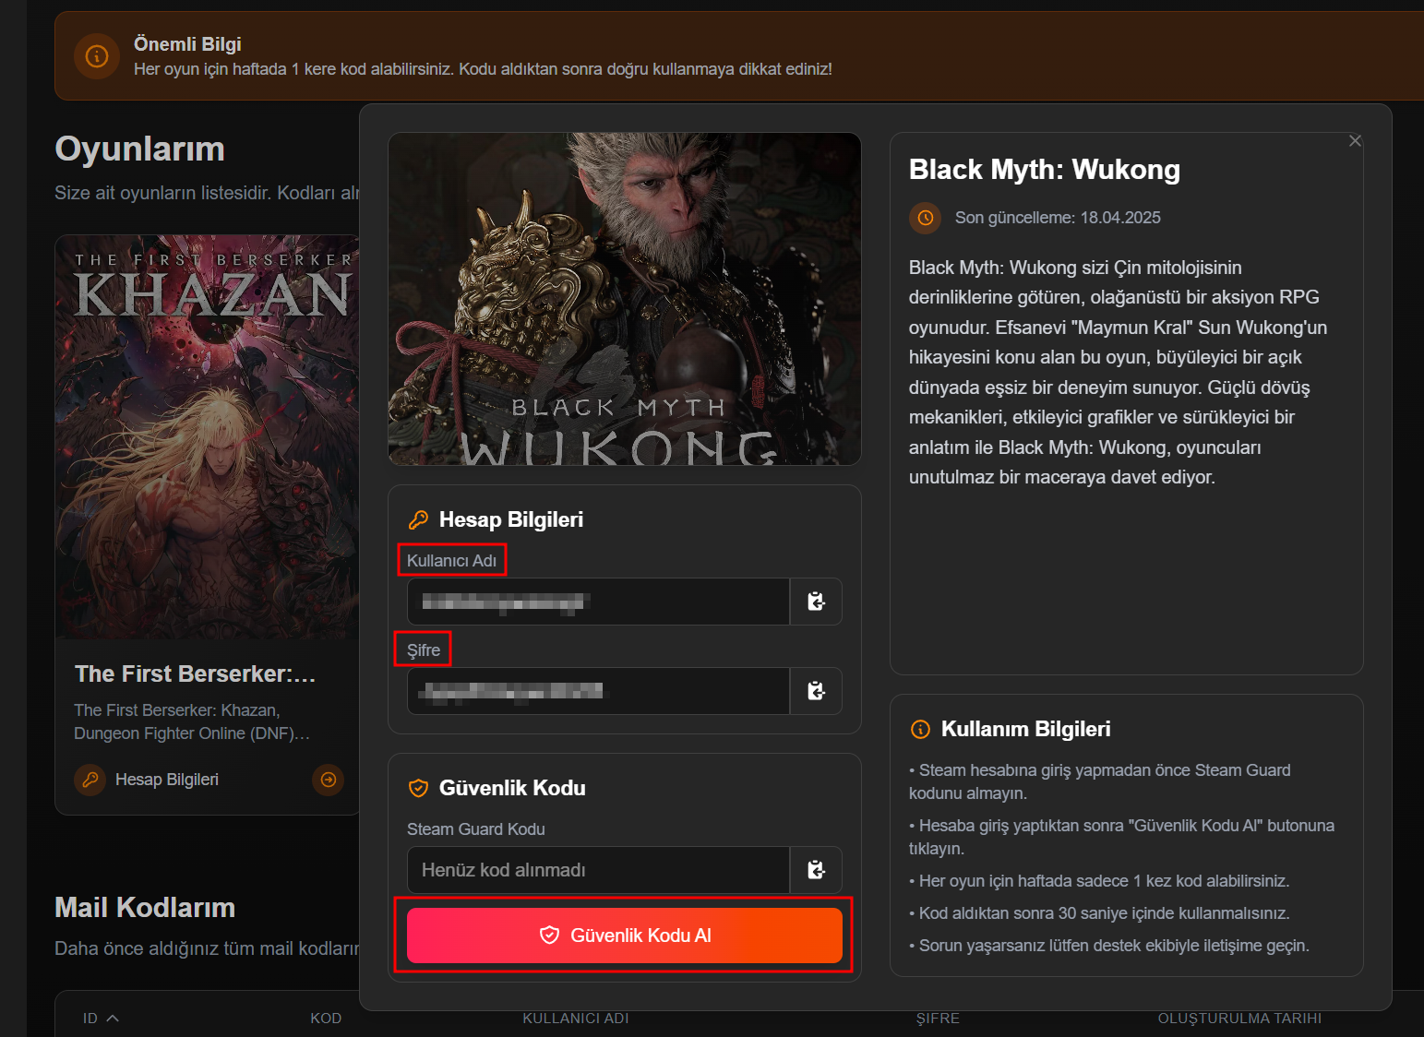
Task: Click the KOD column header
Action: point(326,1019)
